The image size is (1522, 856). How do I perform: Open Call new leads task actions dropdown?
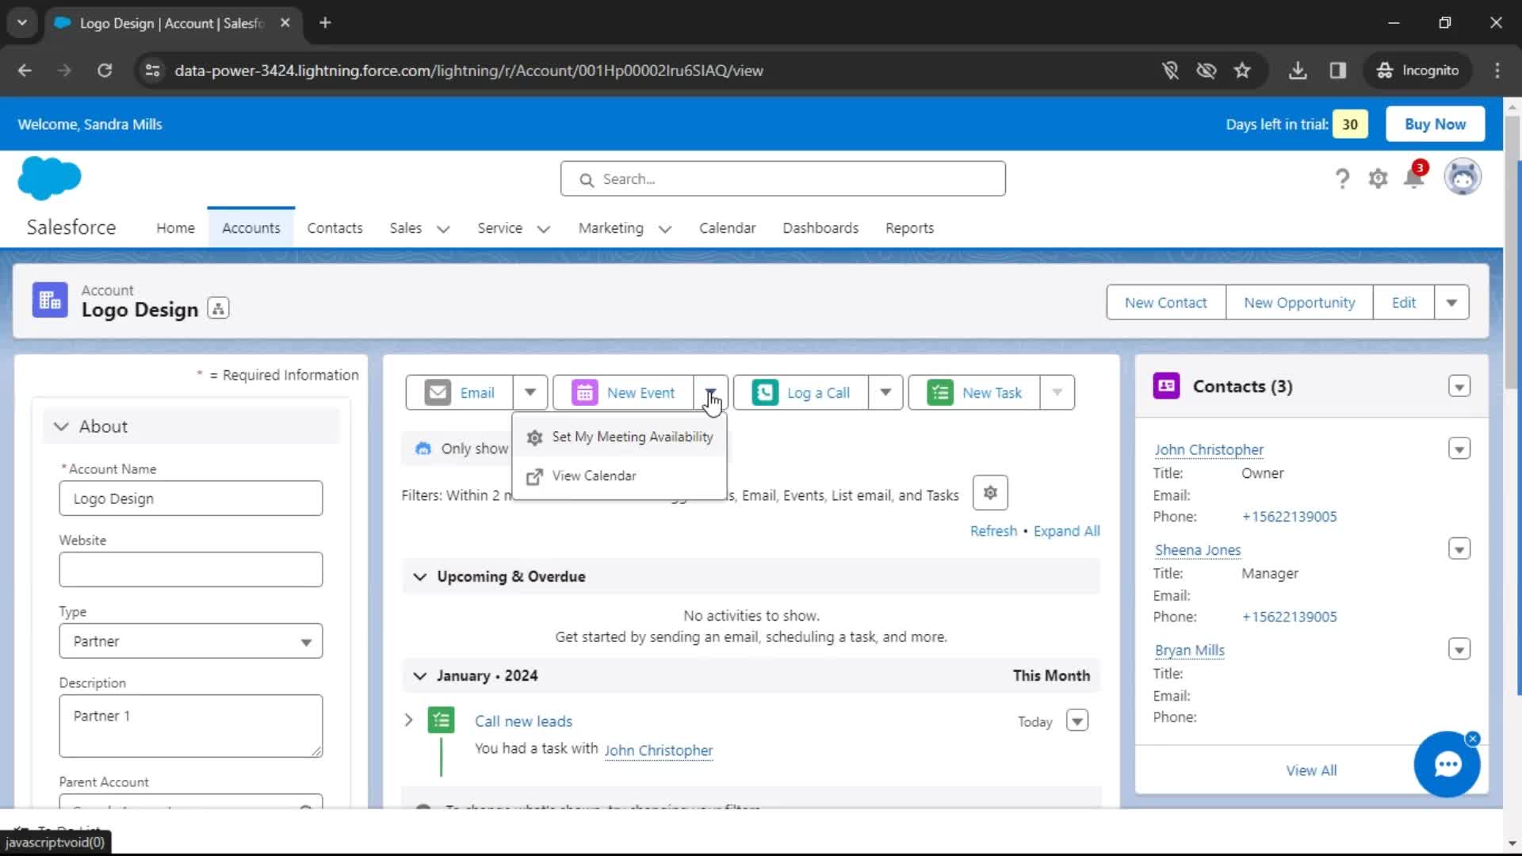click(1077, 720)
